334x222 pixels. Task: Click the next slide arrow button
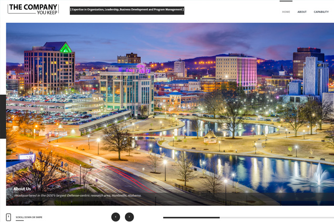pyautogui.click(x=129, y=217)
